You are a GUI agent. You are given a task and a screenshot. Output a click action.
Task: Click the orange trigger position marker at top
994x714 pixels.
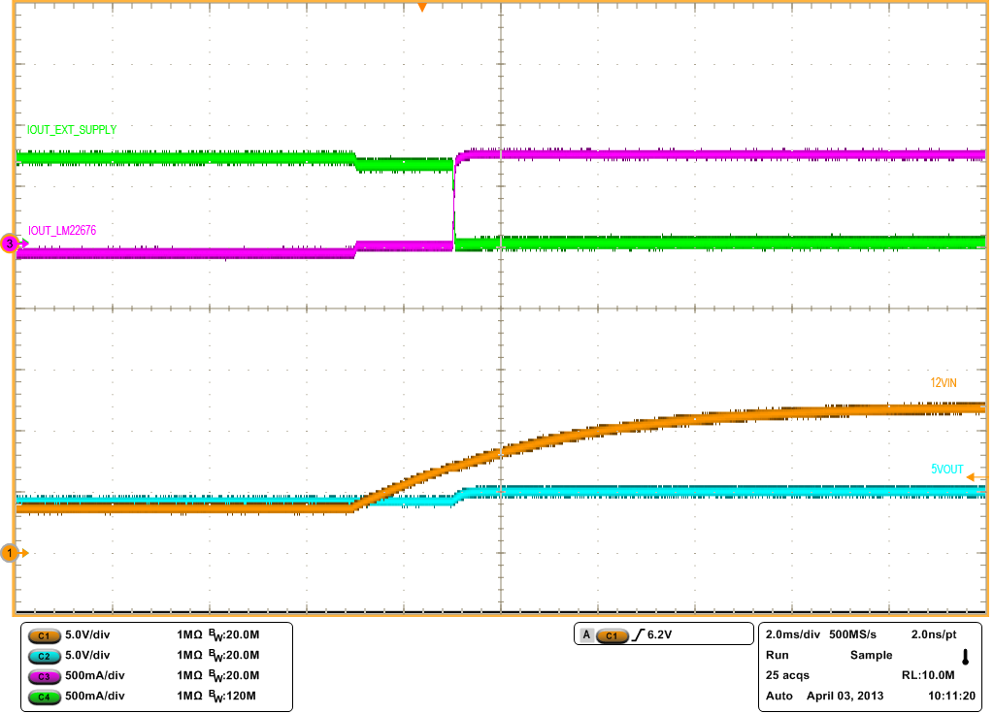point(422,8)
